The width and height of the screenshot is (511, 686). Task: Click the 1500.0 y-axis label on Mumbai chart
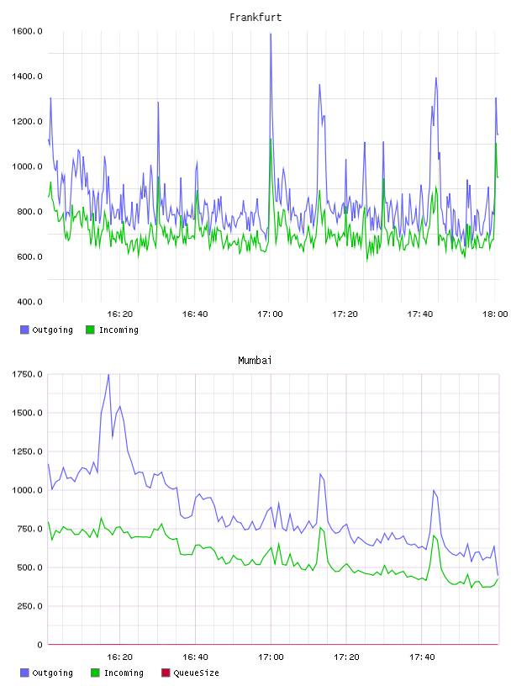[x=27, y=413]
